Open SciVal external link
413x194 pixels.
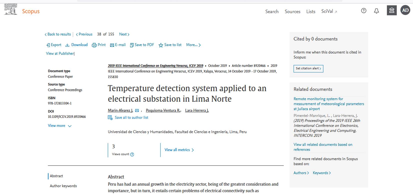[329, 11]
